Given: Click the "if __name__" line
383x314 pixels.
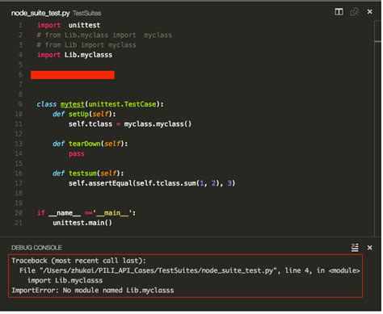Looking at the screenshot, I should pyautogui.click(x=86, y=213).
